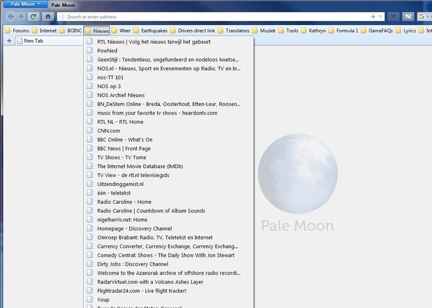Open Comedy Central Daily Show bookmark
The width and height of the screenshot is (432, 308).
pyautogui.click(x=168, y=255)
